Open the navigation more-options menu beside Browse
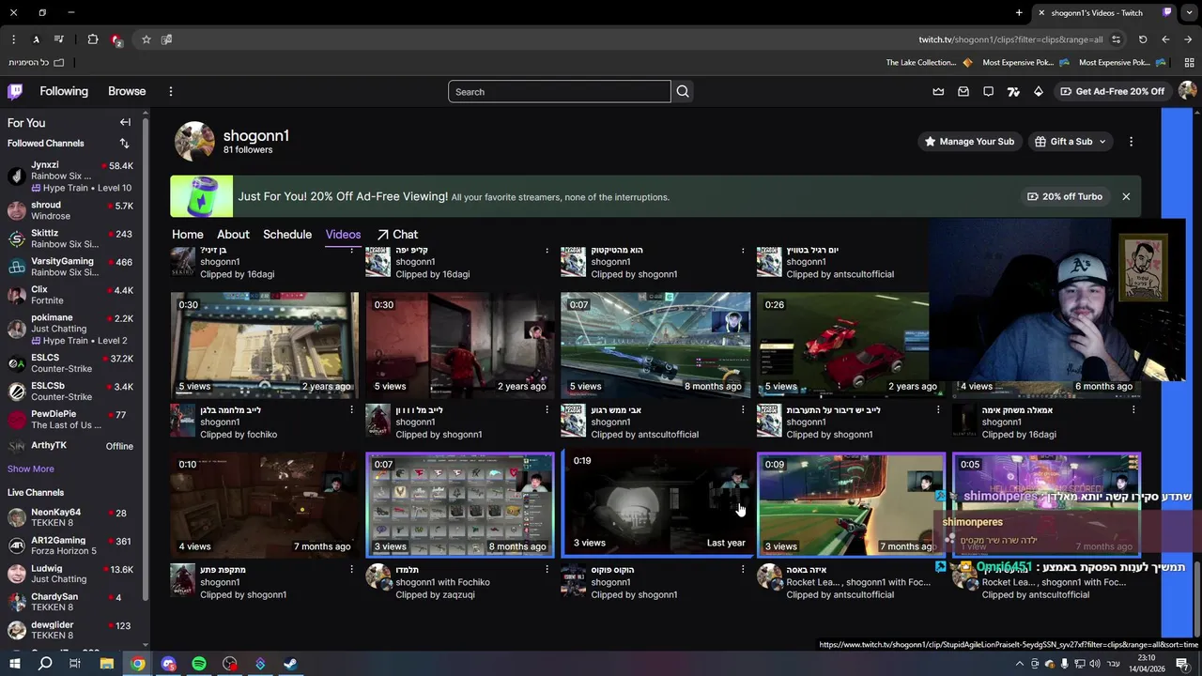This screenshot has height=676, width=1202. [x=171, y=91]
